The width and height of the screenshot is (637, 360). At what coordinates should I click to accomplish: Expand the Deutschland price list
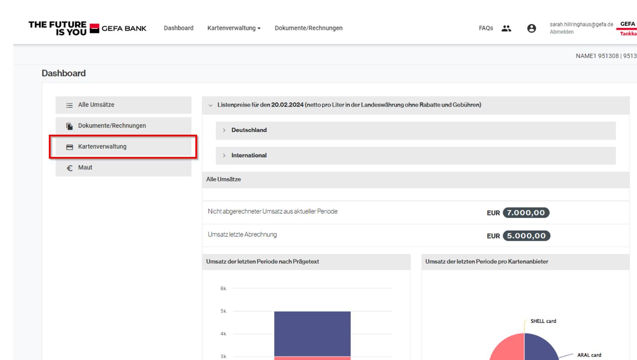tap(416, 130)
